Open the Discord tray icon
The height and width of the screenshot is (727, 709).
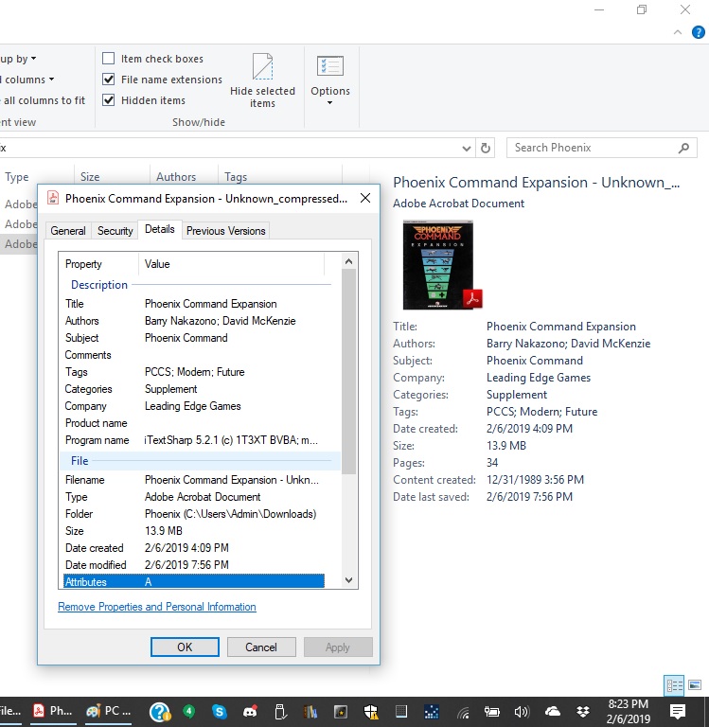click(x=250, y=711)
